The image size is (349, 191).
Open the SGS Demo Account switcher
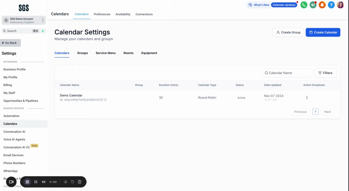[24, 20]
